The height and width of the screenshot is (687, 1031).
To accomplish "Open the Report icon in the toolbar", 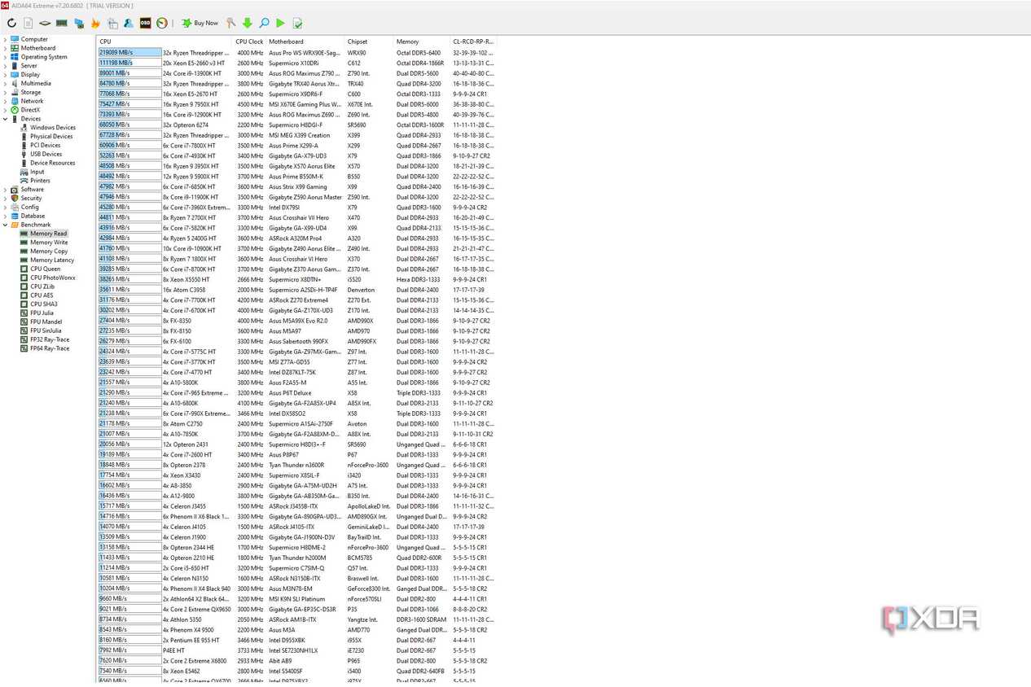I will (x=29, y=23).
